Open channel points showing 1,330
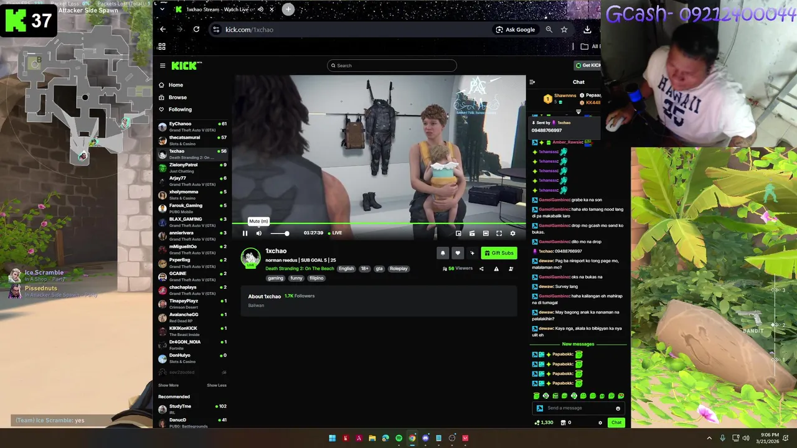The width and height of the screenshot is (797, 448). click(x=544, y=422)
